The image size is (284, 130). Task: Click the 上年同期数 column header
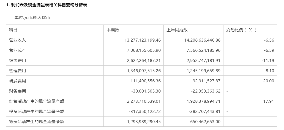(x=177, y=30)
